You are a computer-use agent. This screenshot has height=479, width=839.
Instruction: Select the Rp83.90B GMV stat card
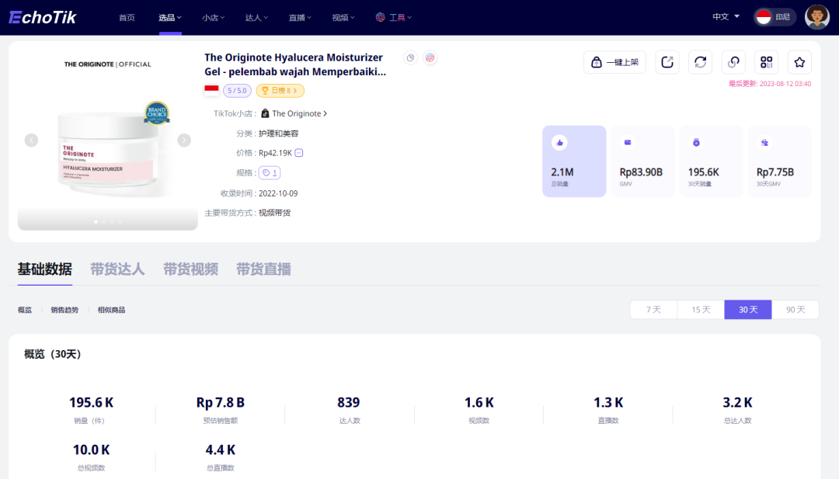point(642,161)
